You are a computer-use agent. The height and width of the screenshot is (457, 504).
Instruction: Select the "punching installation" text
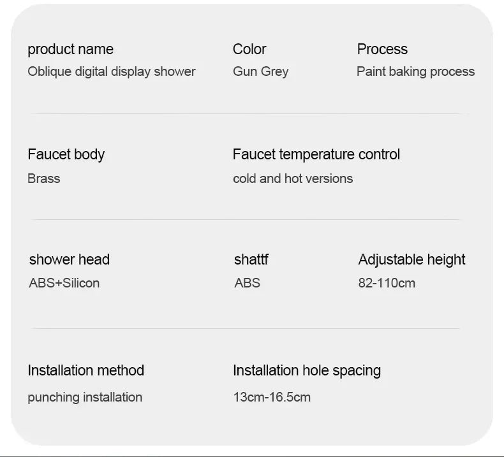coord(85,397)
